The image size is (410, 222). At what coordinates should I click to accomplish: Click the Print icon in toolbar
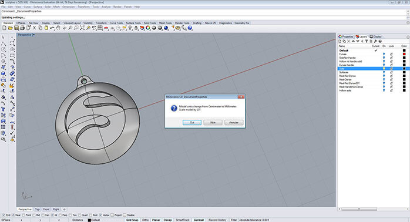click(x=22, y=28)
